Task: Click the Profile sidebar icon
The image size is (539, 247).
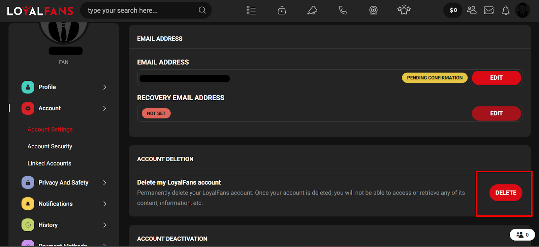Action: tap(28, 87)
